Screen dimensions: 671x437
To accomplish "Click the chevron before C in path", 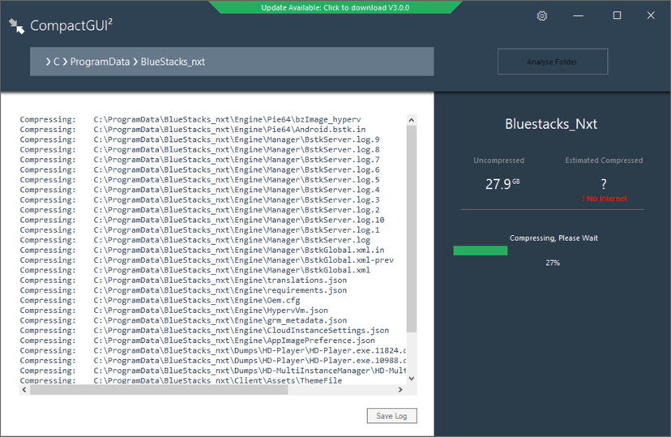I will (48, 62).
